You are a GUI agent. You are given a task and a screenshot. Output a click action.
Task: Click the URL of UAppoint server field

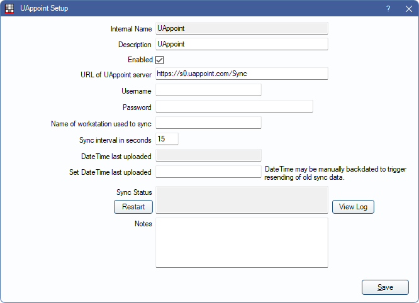tap(242, 74)
